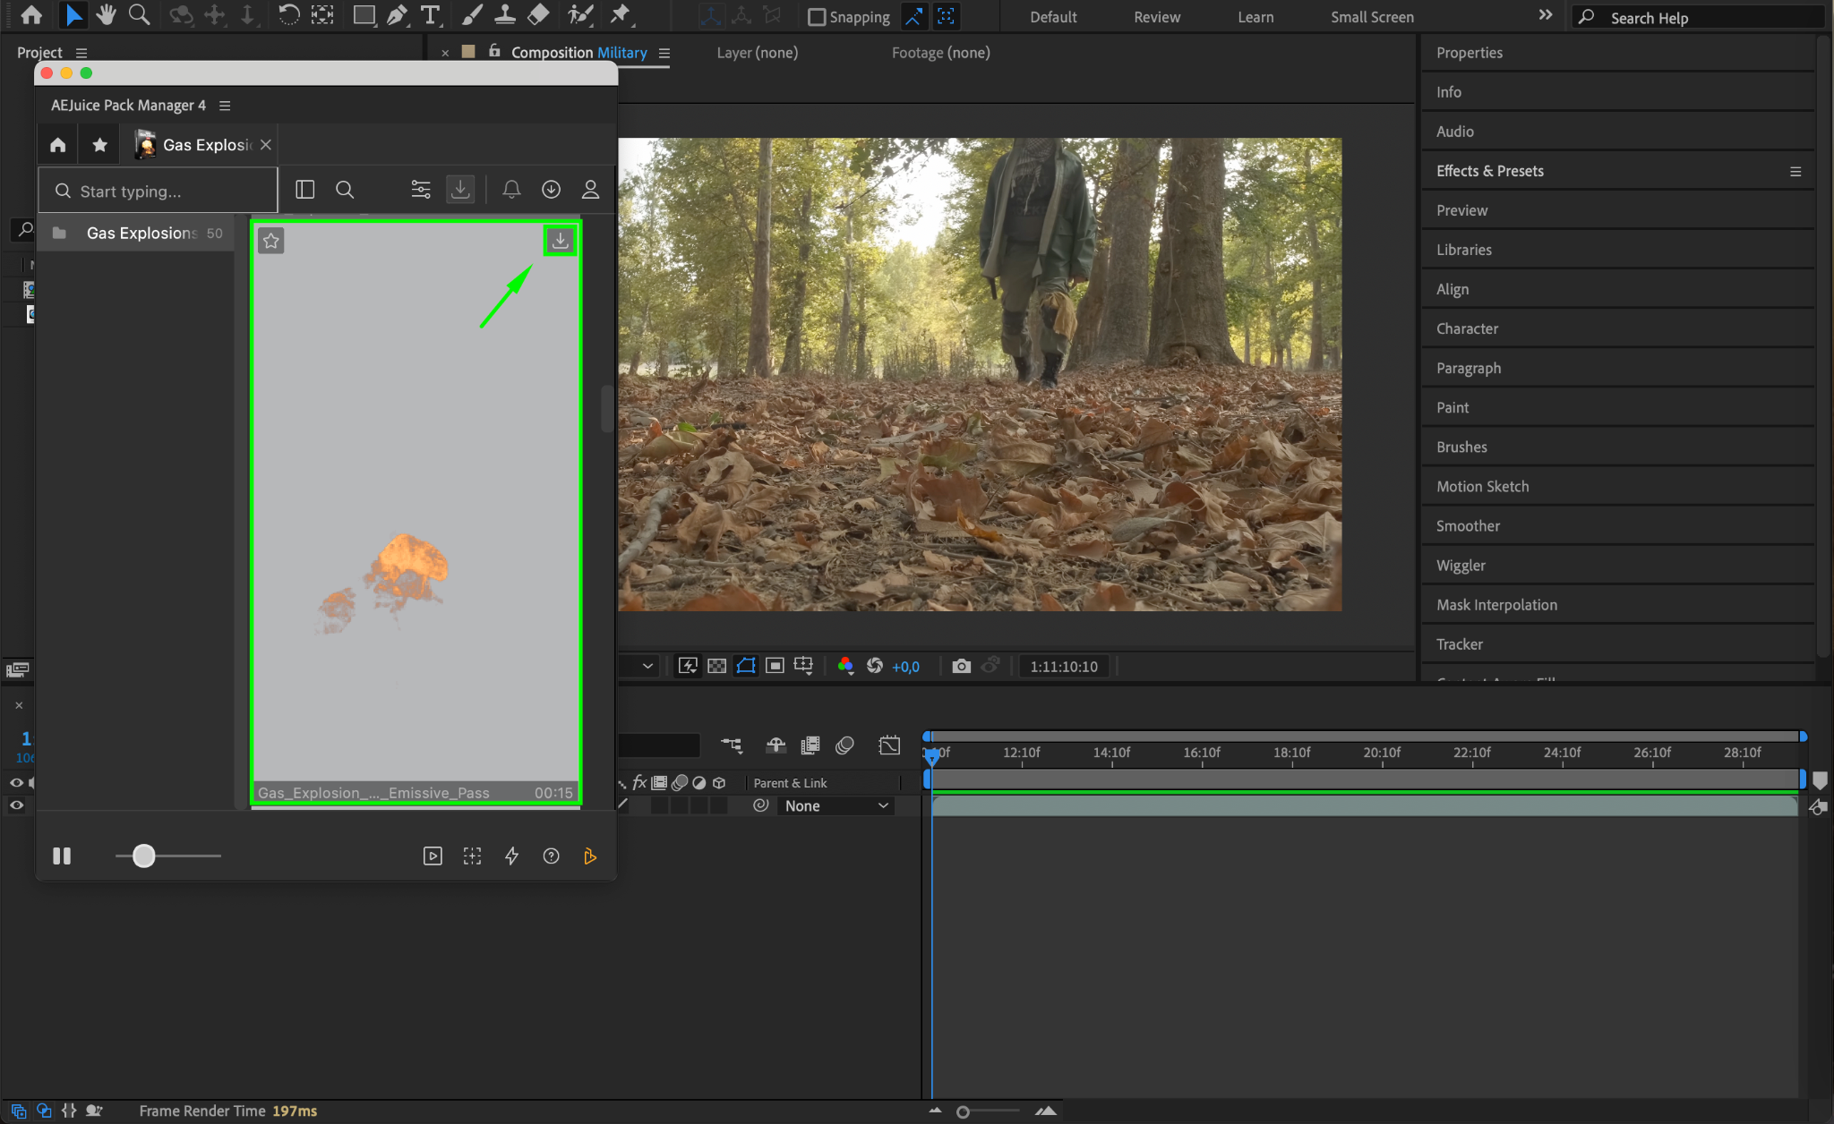
Task: Open the AEJuice account profile icon
Action: [x=590, y=190]
